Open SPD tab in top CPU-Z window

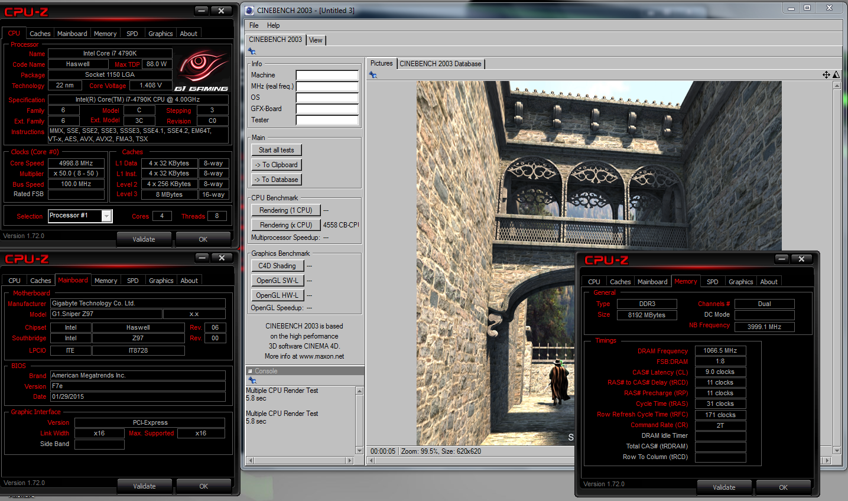click(132, 34)
